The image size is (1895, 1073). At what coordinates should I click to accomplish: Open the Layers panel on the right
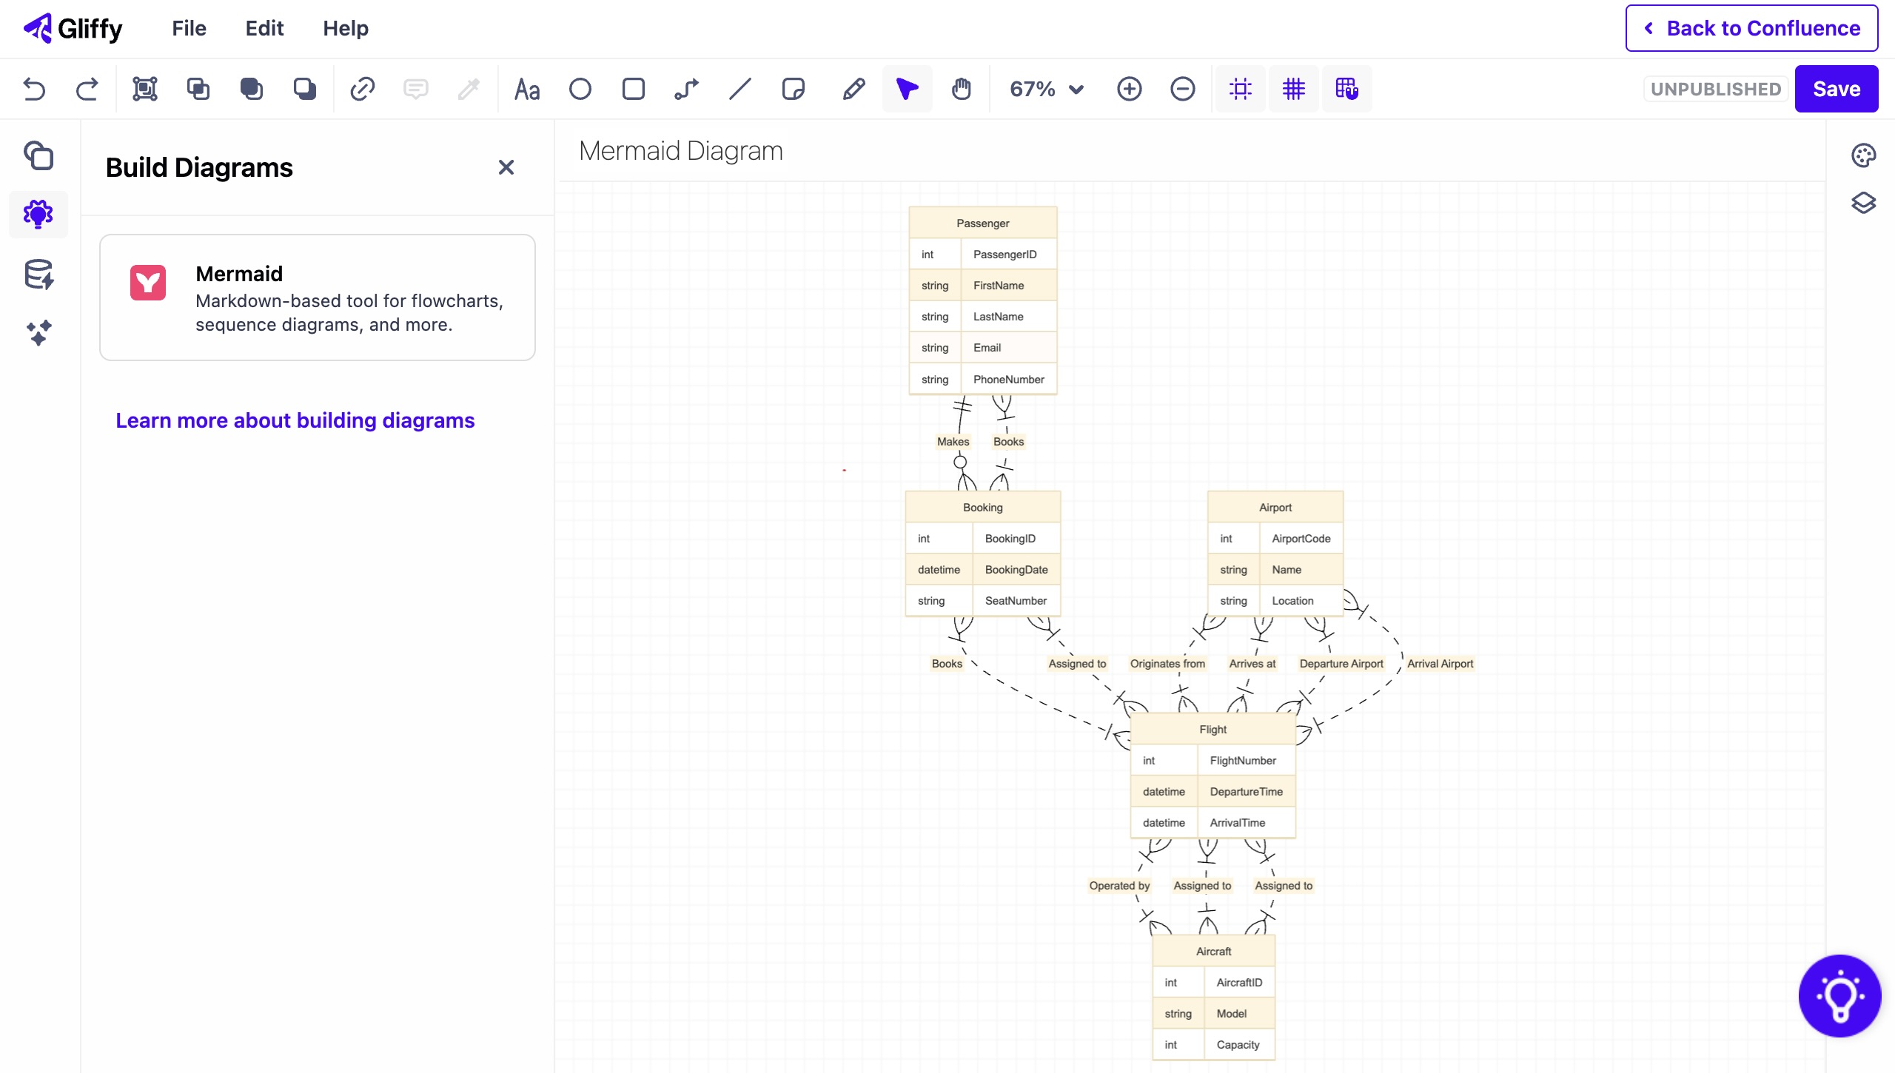(x=1864, y=202)
